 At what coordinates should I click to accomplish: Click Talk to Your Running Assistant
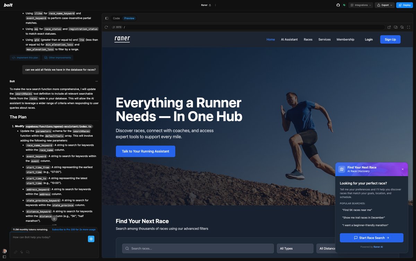click(146, 151)
